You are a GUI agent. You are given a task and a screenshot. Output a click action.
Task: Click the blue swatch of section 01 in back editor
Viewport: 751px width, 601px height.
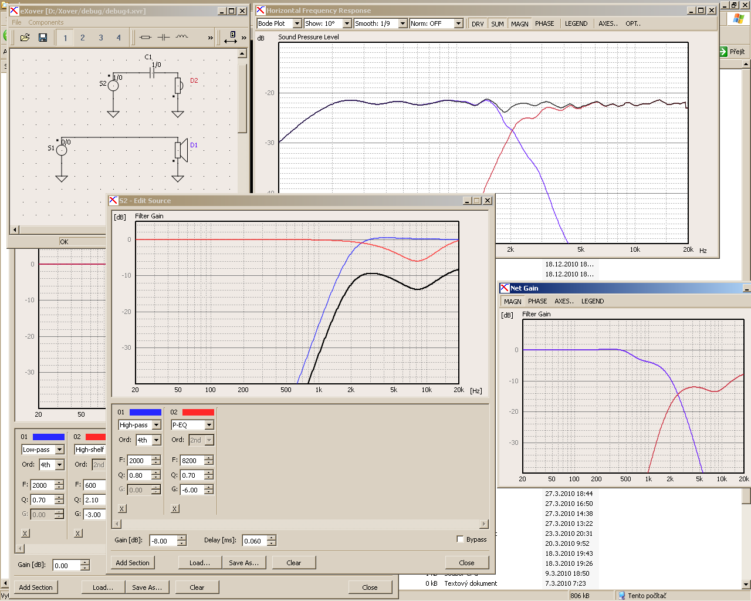[49, 437]
